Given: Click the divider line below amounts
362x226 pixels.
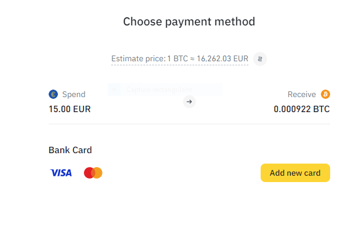Looking at the screenshot, I should tap(189, 124).
